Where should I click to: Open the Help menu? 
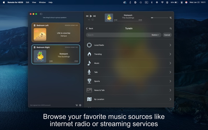click(50, 2)
